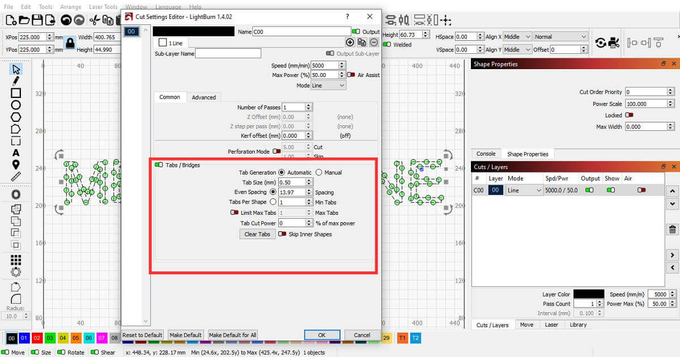
Task: Click the Cancel button
Action: click(x=362, y=335)
